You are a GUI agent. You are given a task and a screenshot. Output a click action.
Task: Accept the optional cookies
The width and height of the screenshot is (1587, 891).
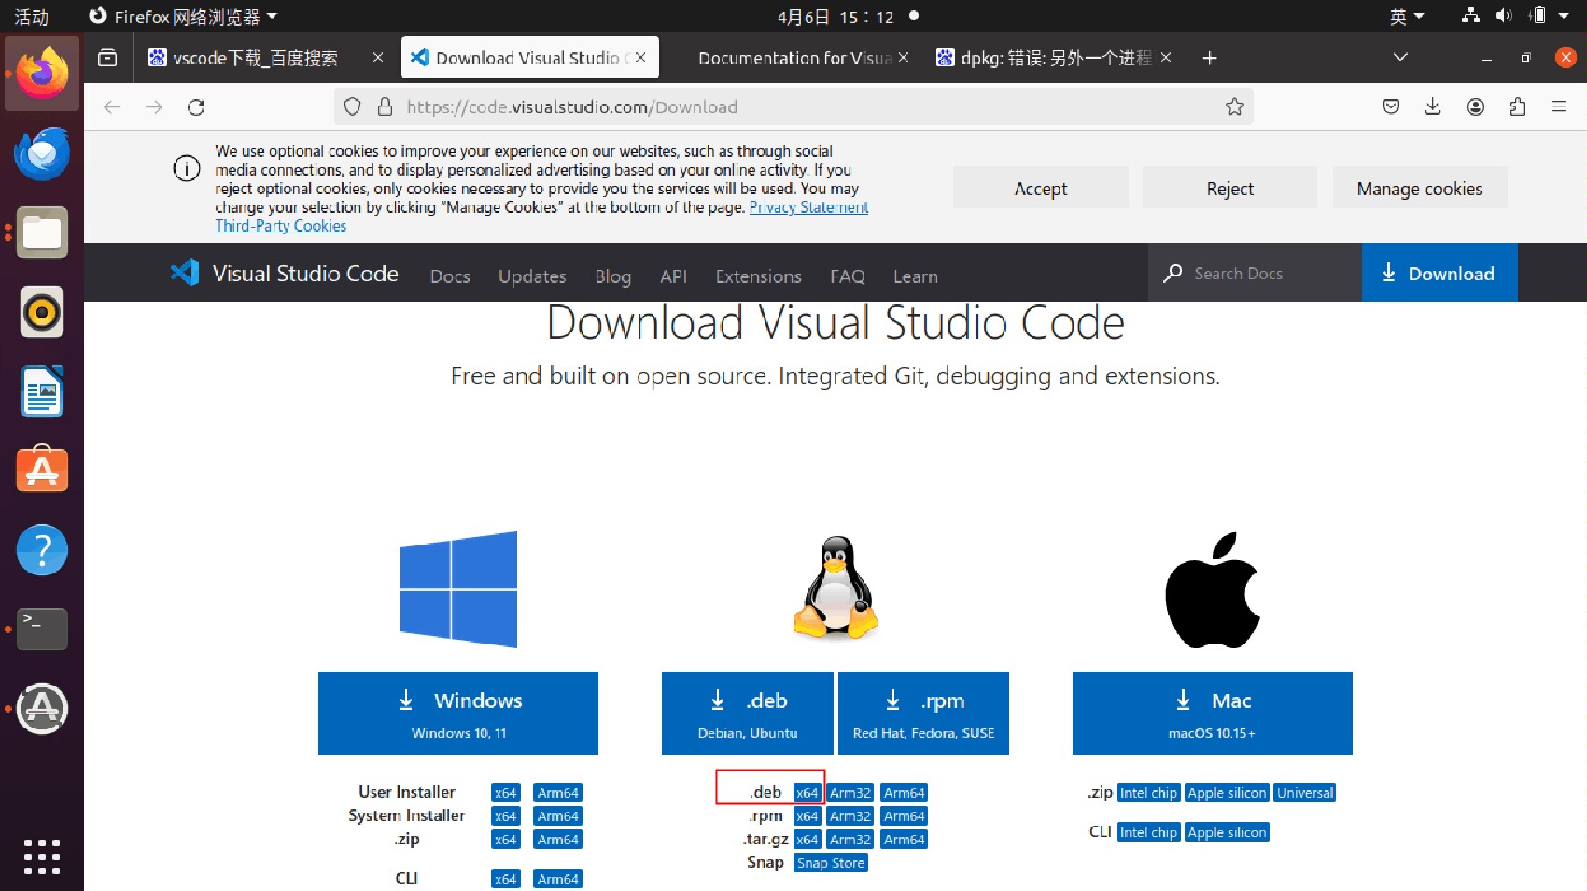click(1041, 188)
